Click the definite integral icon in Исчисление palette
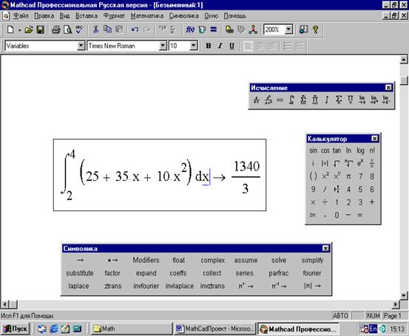This screenshot has height=336, width=409. (x=291, y=100)
